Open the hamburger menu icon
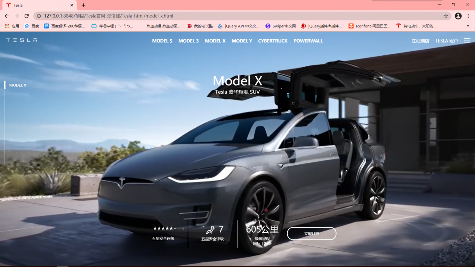The width and height of the screenshot is (475, 267). coord(467,41)
